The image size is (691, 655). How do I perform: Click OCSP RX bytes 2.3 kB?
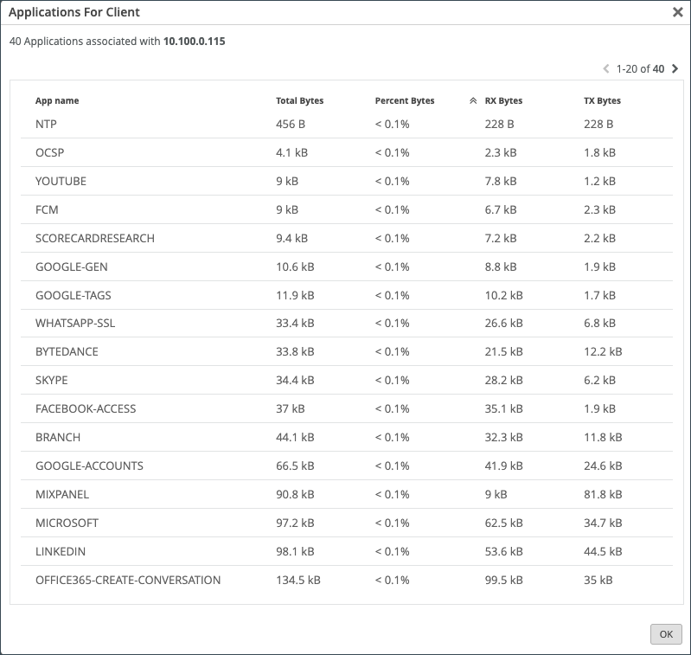coord(501,152)
